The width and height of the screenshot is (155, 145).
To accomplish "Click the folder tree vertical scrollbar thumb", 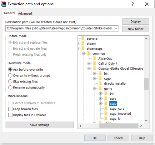I will (146, 84).
